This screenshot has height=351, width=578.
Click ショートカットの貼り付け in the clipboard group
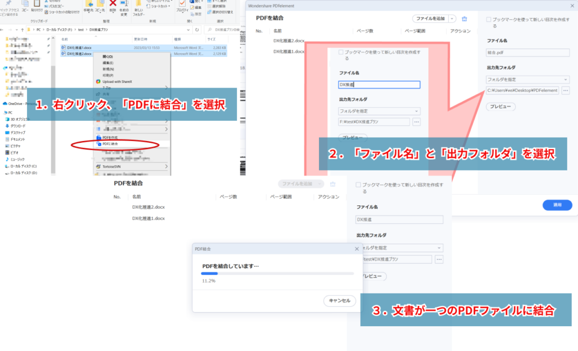62,12
